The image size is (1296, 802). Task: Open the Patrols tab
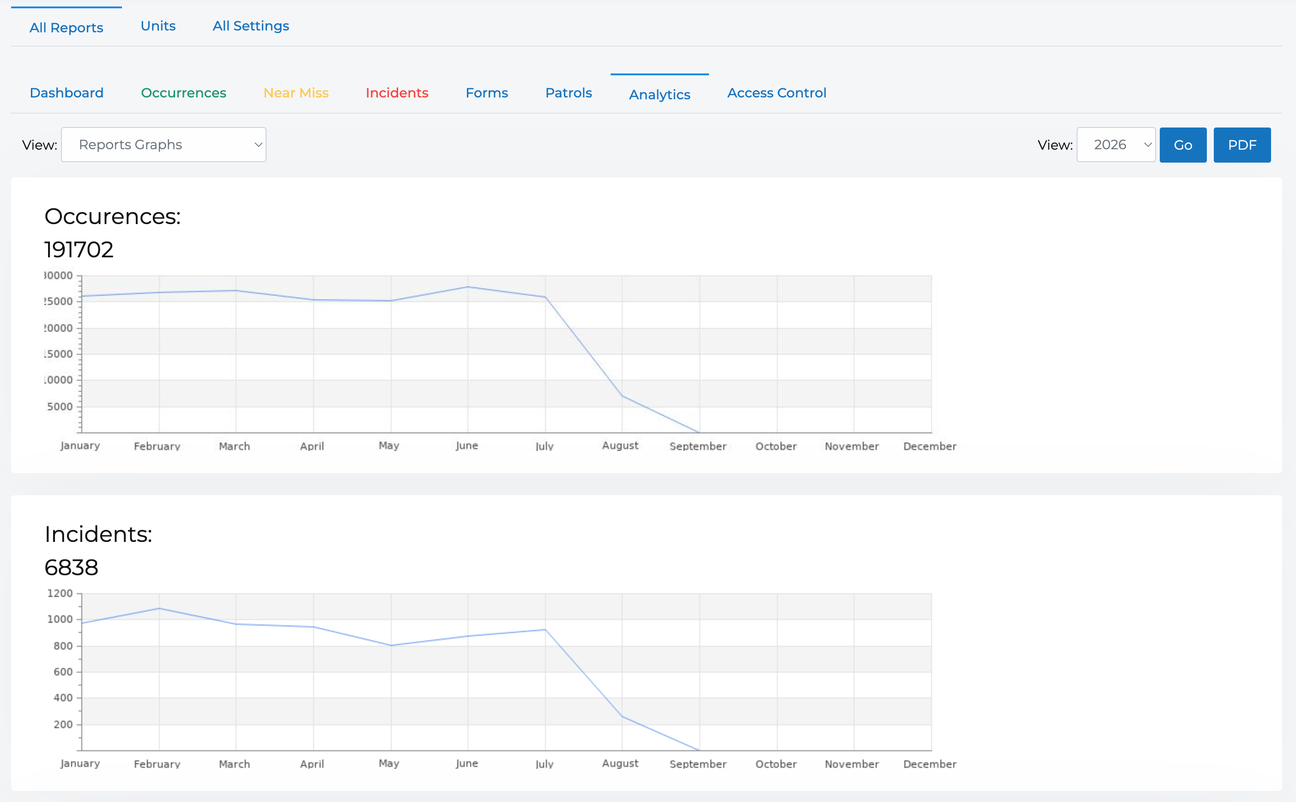569,93
